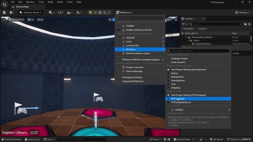Viewport: 253px width, 142px height.
Task: Open the Tools menu
Action: tap(41, 2)
